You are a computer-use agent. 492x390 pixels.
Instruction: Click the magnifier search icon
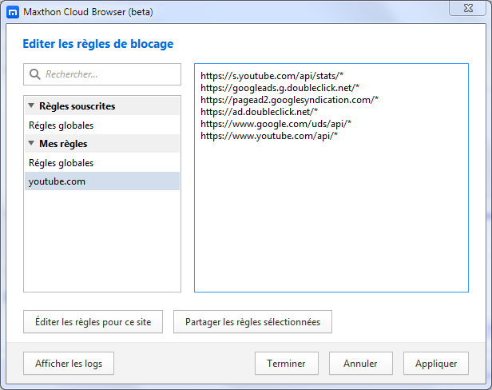[35, 74]
